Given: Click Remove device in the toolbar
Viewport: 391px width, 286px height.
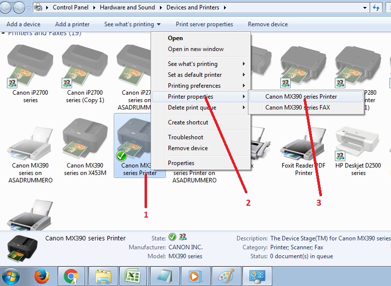Looking at the screenshot, I should pyautogui.click(x=268, y=24).
